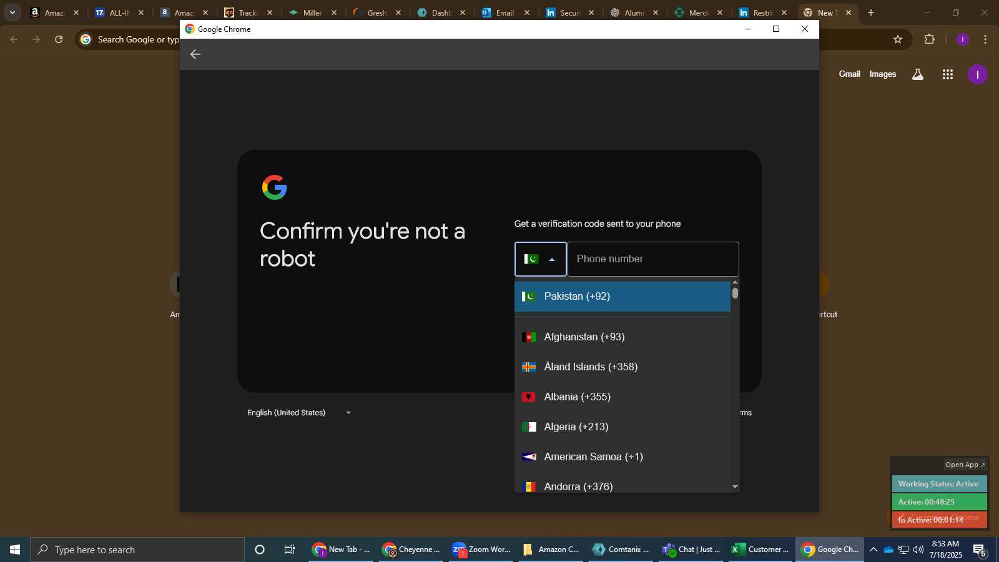Bookmark this page with the star icon
The height and width of the screenshot is (562, 999).
click(898, 39)
